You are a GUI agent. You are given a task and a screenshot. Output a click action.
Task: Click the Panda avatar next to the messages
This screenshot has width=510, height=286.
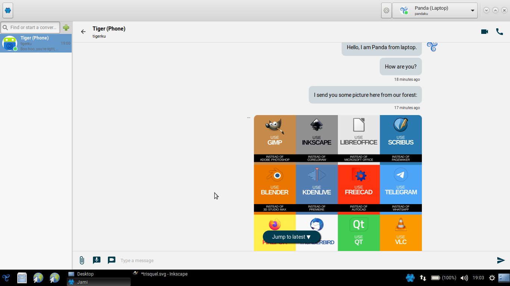[x=432, y=47]
